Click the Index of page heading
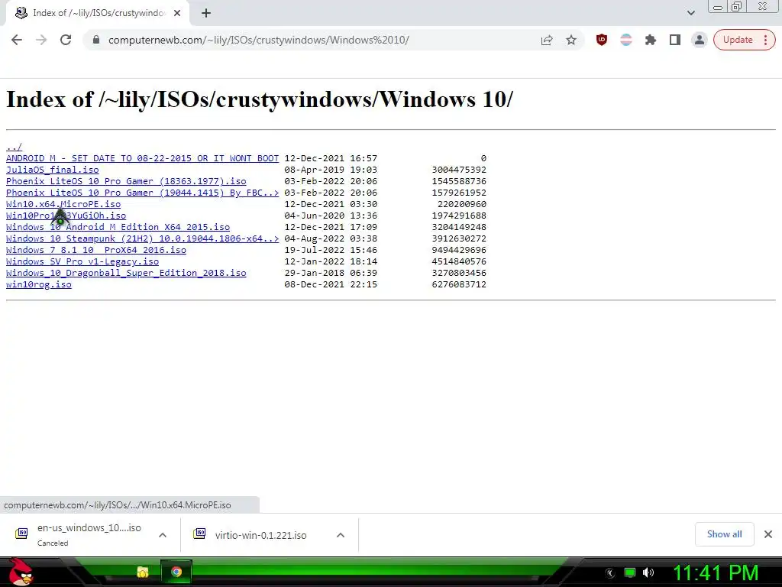This screenshot has height=587, width=782. coord(260,99)
